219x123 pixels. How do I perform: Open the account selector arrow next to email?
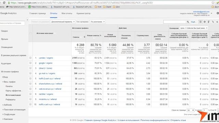click(211, 13)
